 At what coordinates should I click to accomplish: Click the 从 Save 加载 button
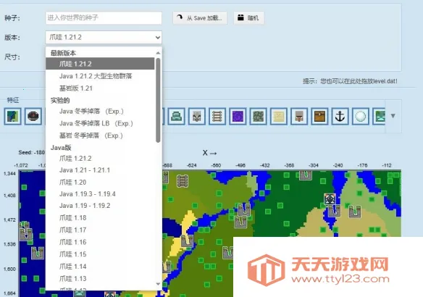click(200, 18)
